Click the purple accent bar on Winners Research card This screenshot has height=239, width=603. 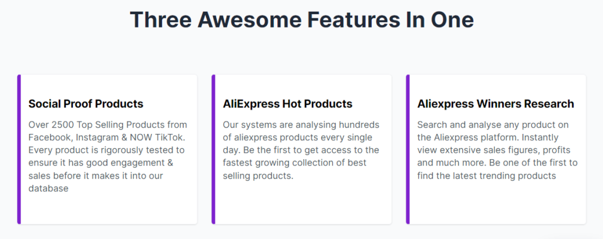[x=407, y=149]
